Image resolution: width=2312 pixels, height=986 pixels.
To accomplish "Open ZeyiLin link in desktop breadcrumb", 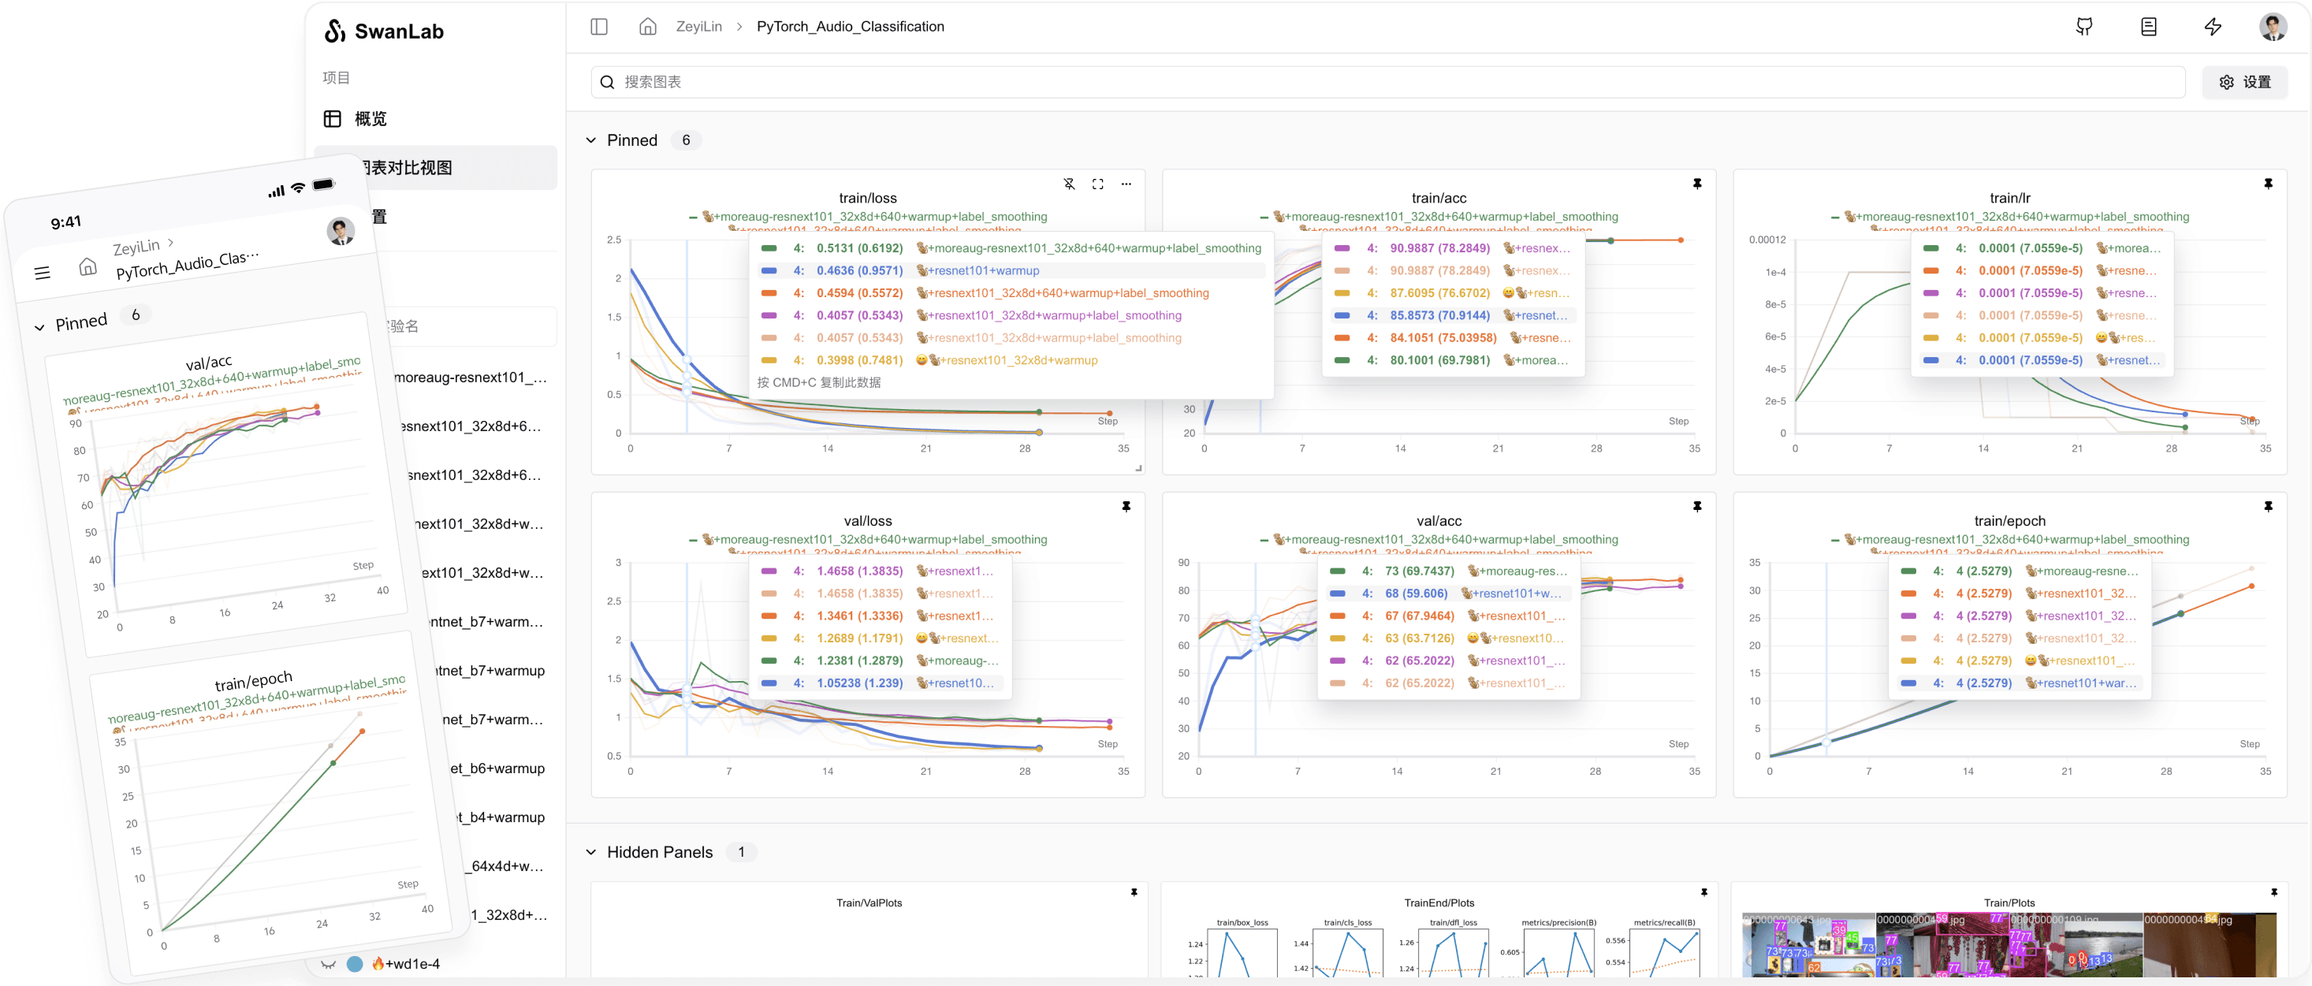I will 698,27.
